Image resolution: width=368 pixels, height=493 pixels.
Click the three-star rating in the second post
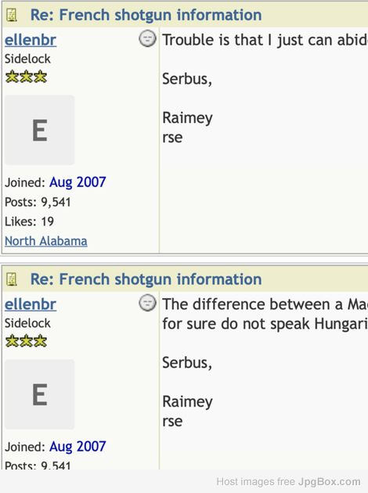[26, 341]
